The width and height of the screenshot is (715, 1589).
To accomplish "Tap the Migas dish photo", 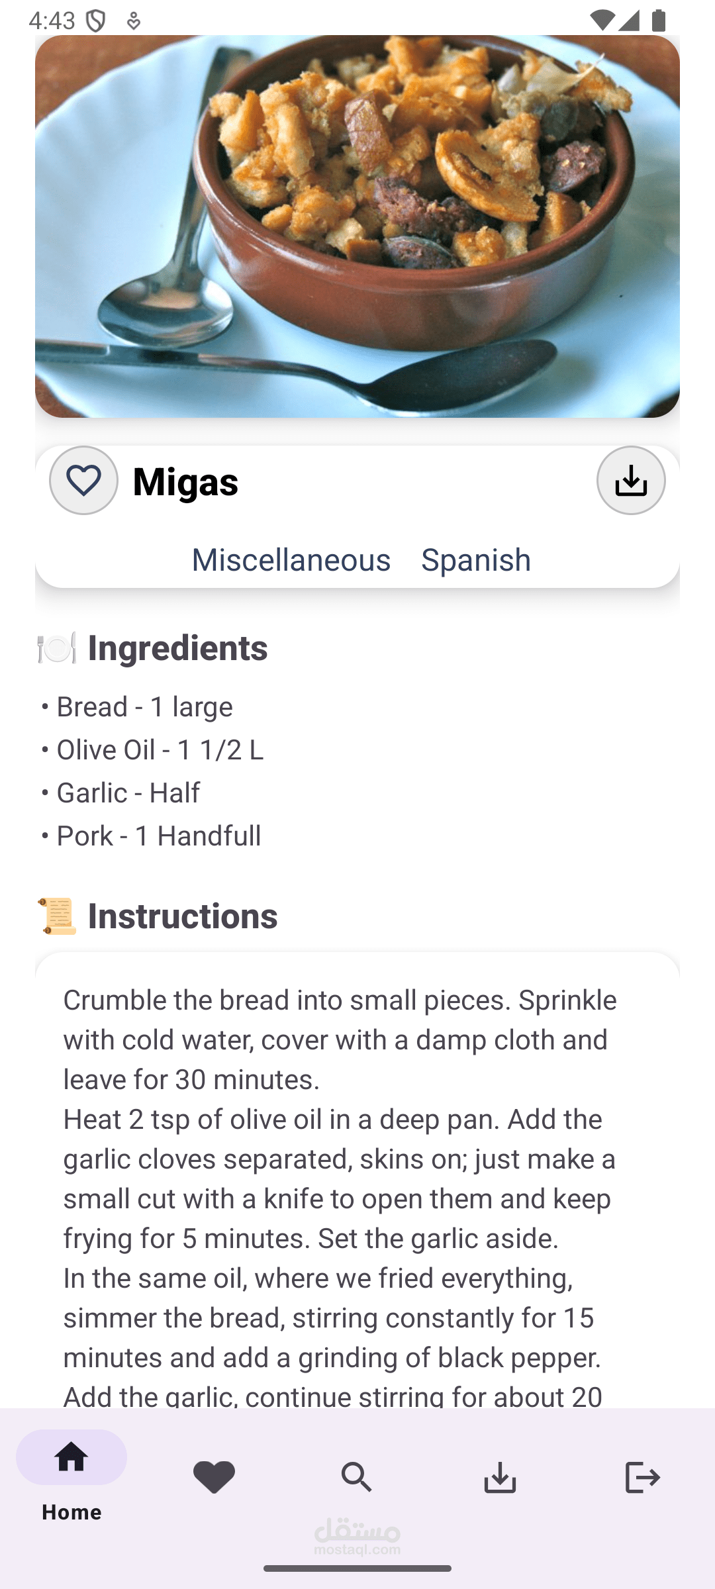I will [x=358, y=226].
